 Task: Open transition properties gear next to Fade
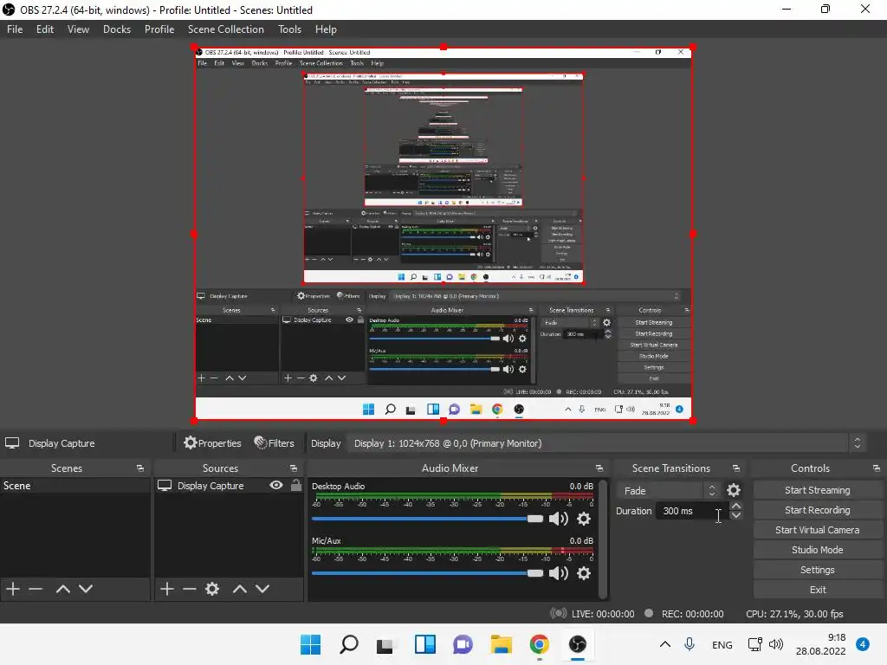click(734, 490)
